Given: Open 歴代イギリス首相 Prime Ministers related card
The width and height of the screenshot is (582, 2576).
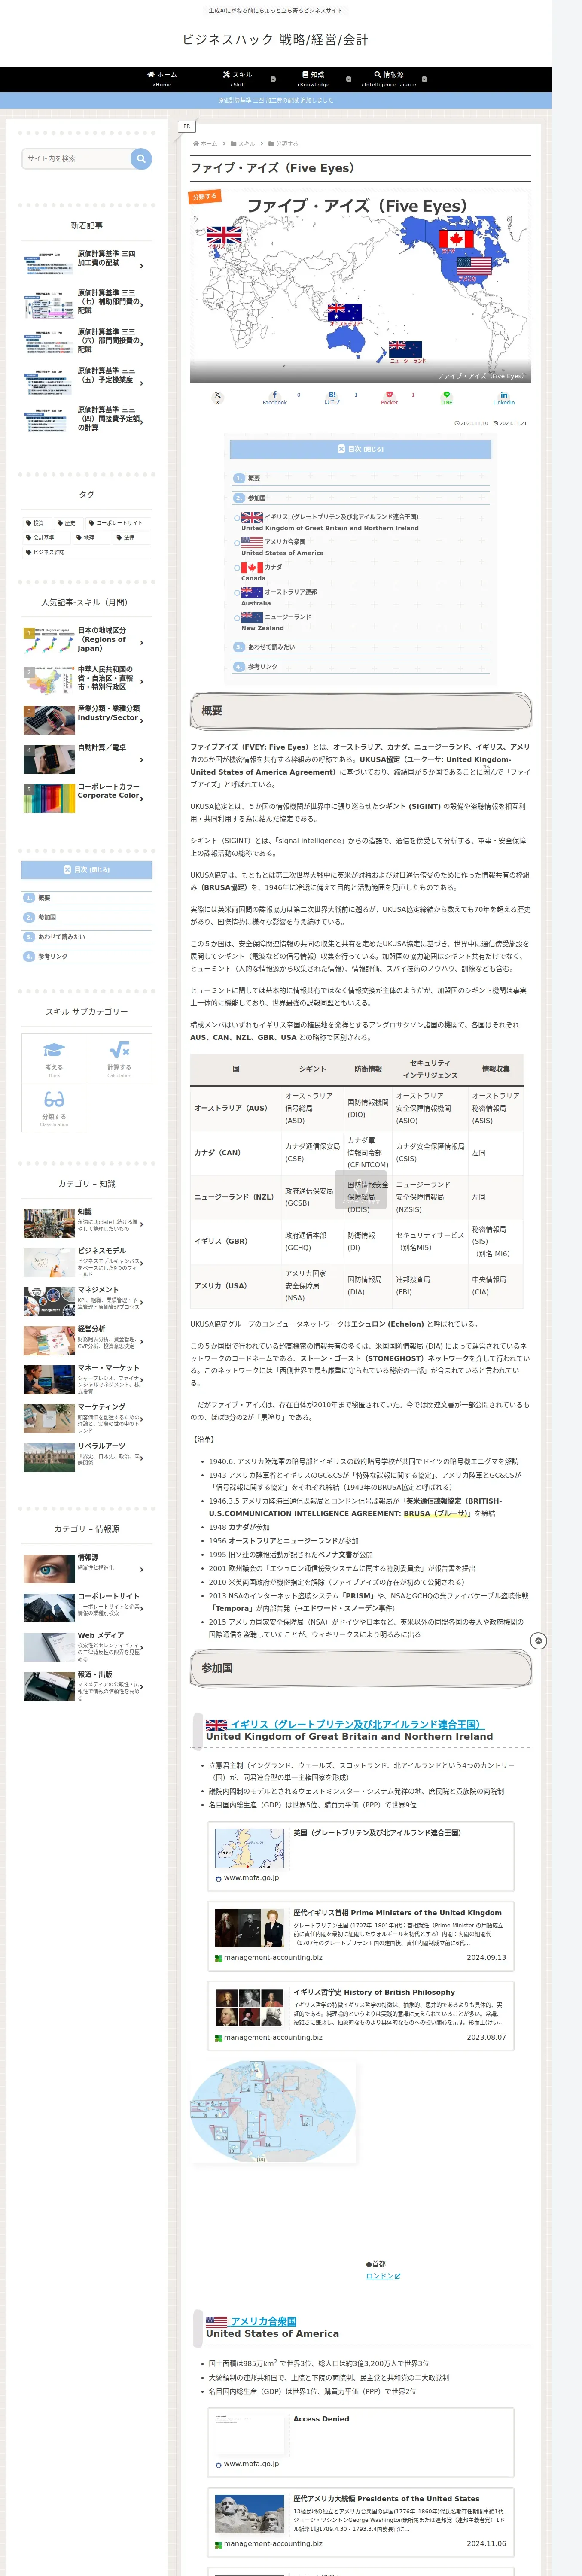Looking at the screenshot, I should (x=361, y=1935).
